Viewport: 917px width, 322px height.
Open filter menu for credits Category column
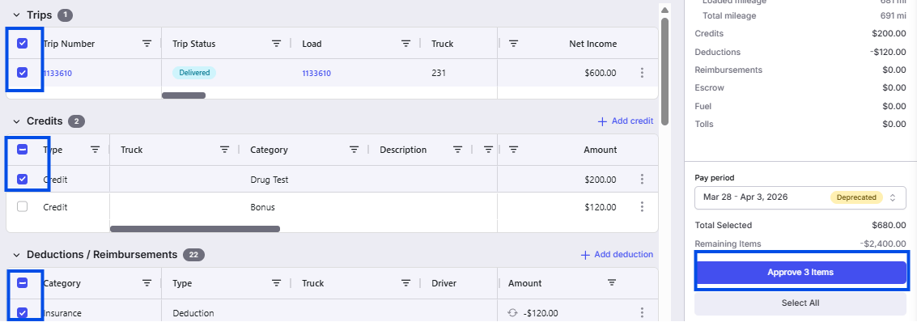354,150
